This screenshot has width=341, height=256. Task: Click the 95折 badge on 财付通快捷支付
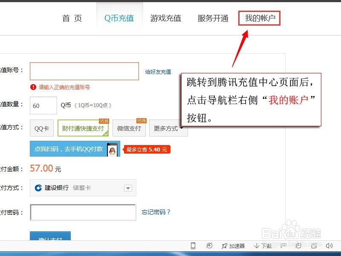point(103,121)
